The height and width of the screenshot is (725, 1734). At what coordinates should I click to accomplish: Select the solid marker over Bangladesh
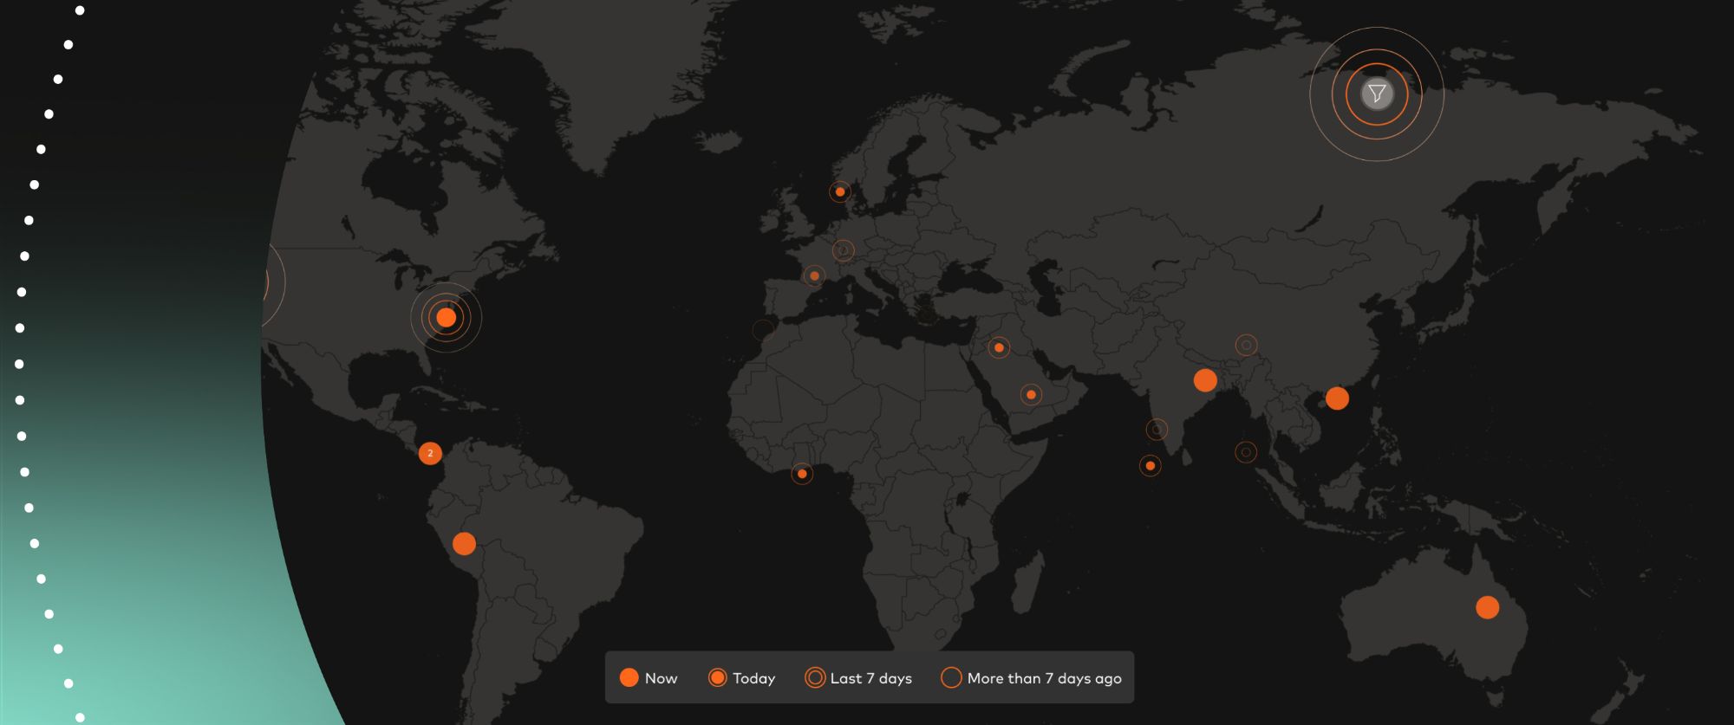point(1205,380)
